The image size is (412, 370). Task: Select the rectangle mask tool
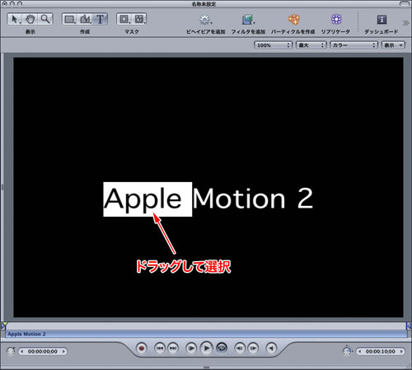(124, 19)
